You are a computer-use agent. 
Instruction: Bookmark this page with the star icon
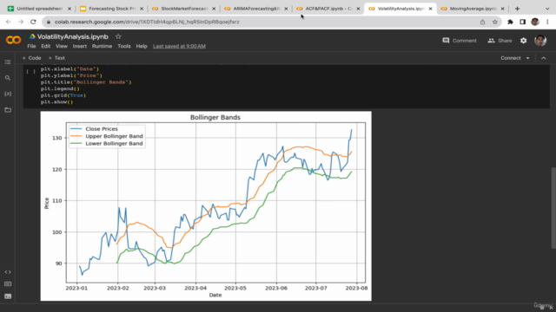coord(495,22)
